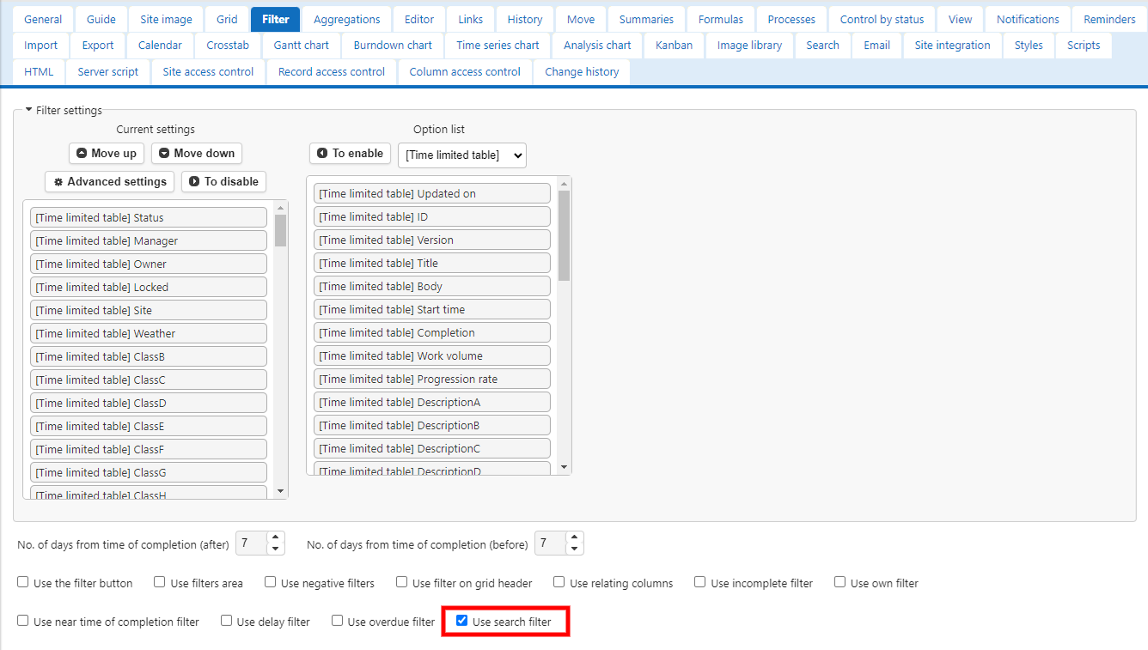This screenshot has height=650, width=1148.
Task: Select Manager in Current settings list
Action: click(149, 240)
